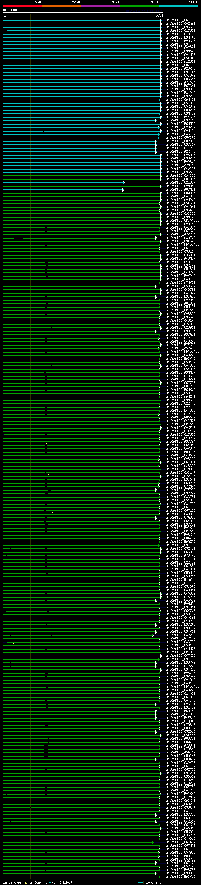Open hit UniRef100_C6T706
Viewport: 201px width, 885px height.
(x=180, y=248)
